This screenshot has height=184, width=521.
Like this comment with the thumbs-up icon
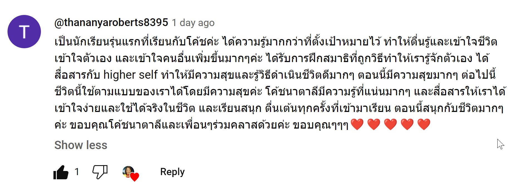pyautogui.click(x=61, y=172)
